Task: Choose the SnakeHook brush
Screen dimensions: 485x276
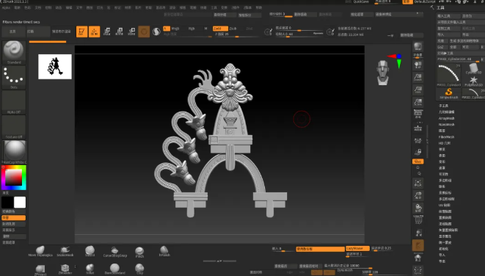Action: pyautogui.click(x=65, y=251)
